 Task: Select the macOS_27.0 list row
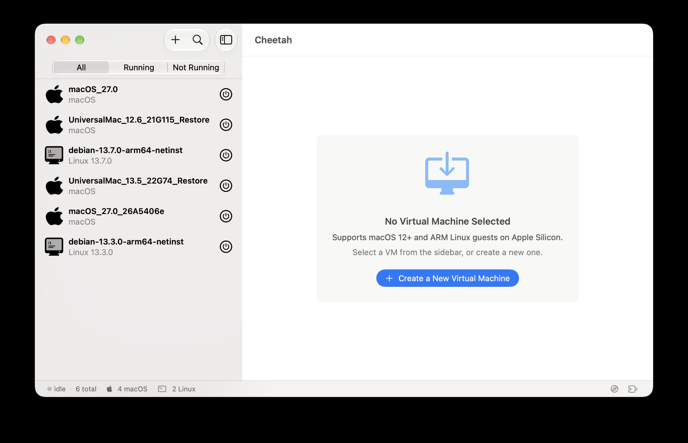[x=138, y=94]
